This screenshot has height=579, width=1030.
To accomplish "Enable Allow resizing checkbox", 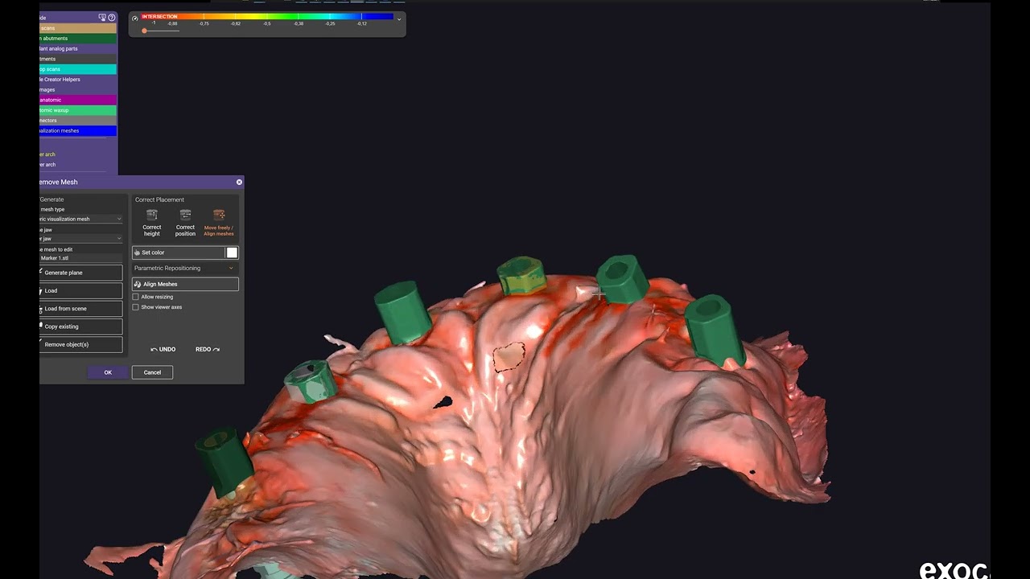I will 135,297.
